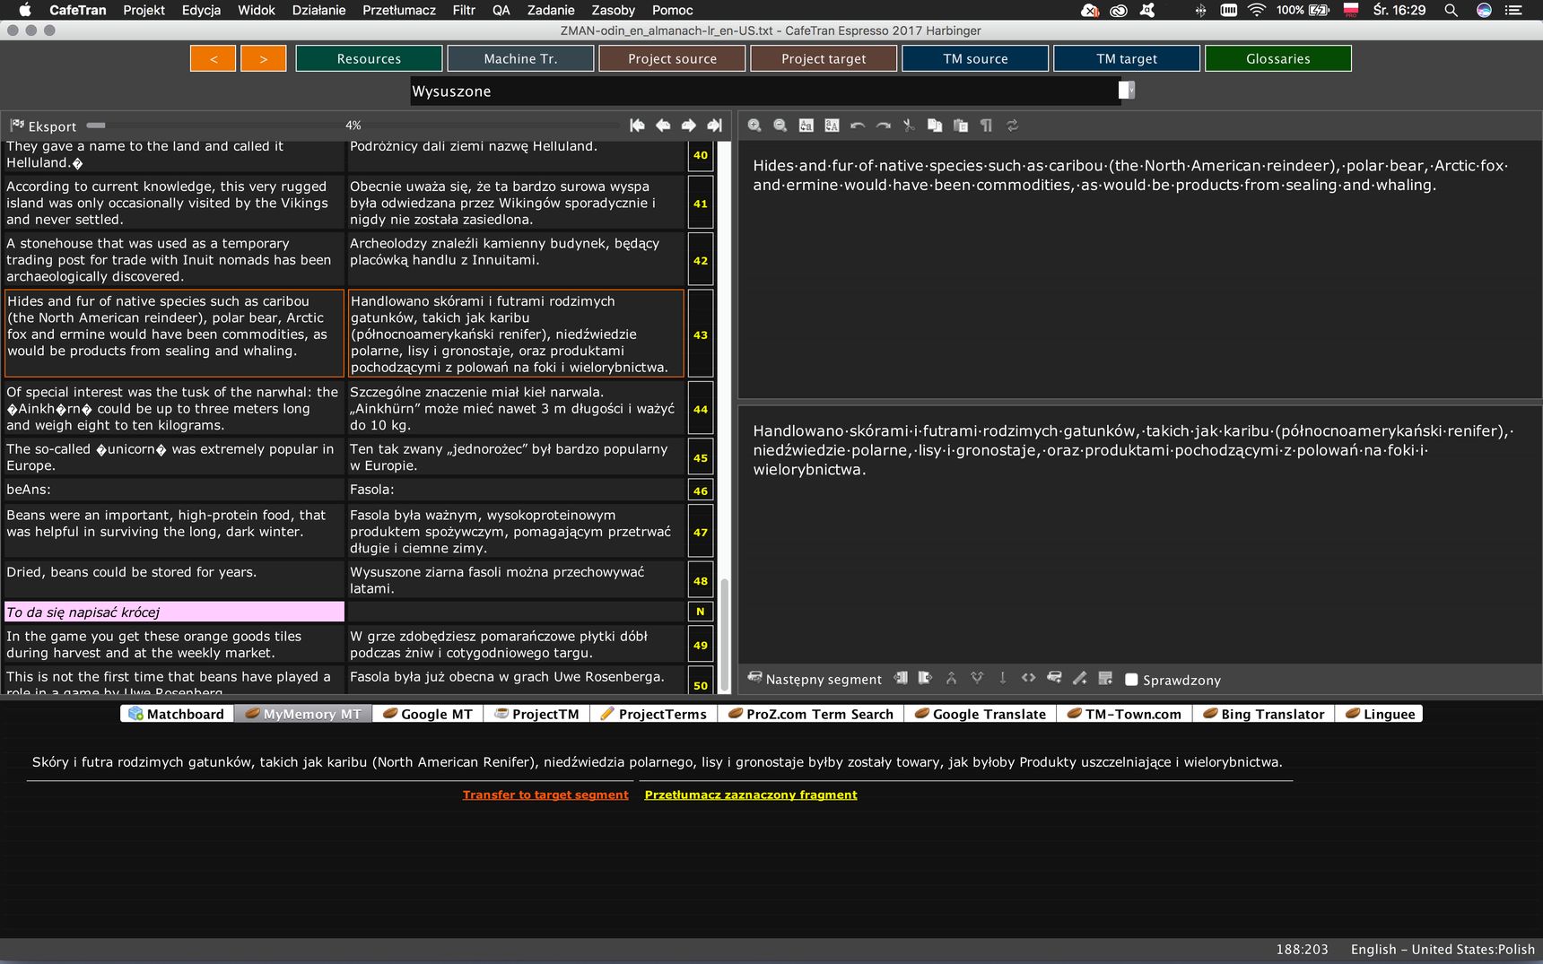Switch to the Google Translate tab
This screenshot has height=964, width=1543.
point(981,714)
